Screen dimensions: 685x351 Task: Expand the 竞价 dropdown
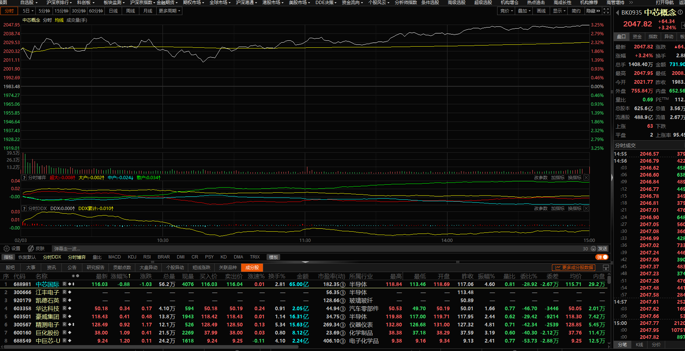tap(506, 11)
